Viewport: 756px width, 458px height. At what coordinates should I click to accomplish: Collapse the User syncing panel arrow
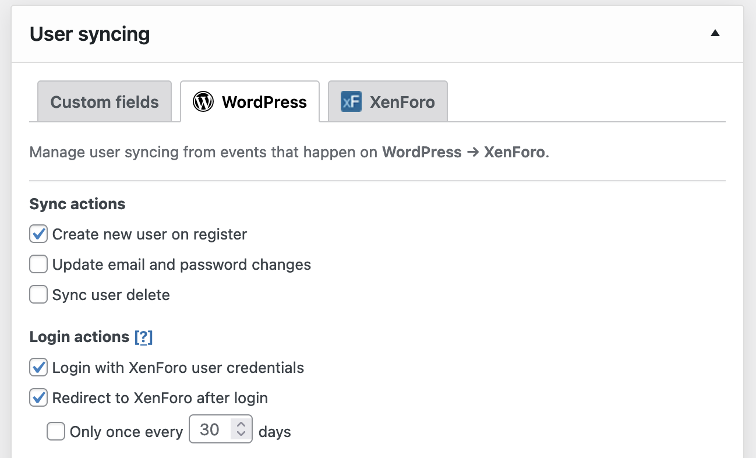[715, 34]
